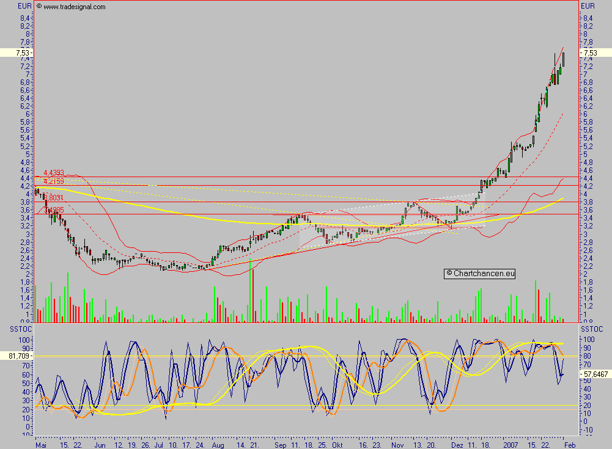Select the 4,2159 horizontal line label
This screenshot has width=612, height=449.
pyautogui.click(x=53, y=181)
